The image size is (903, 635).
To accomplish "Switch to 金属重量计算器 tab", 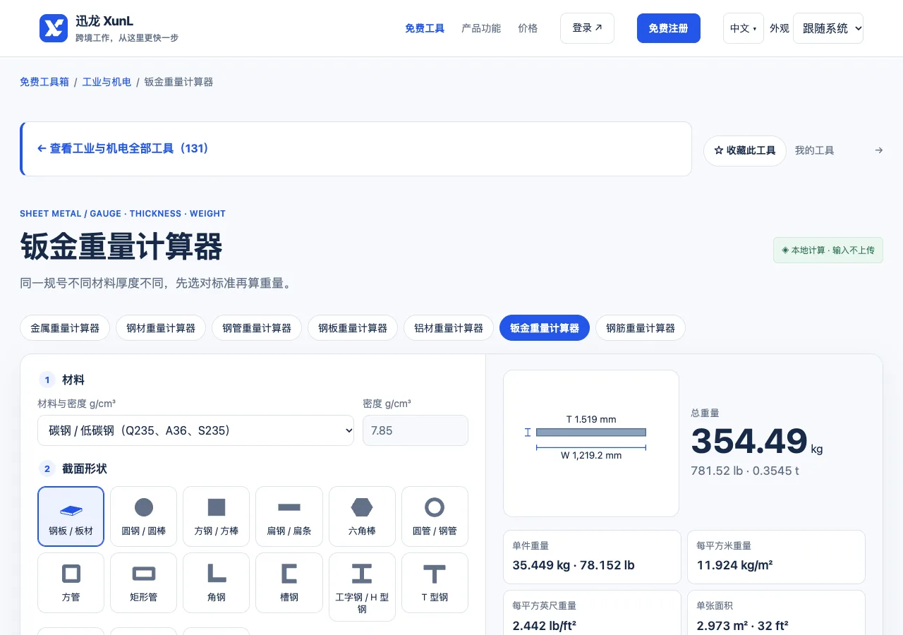I will pos(65,328).
